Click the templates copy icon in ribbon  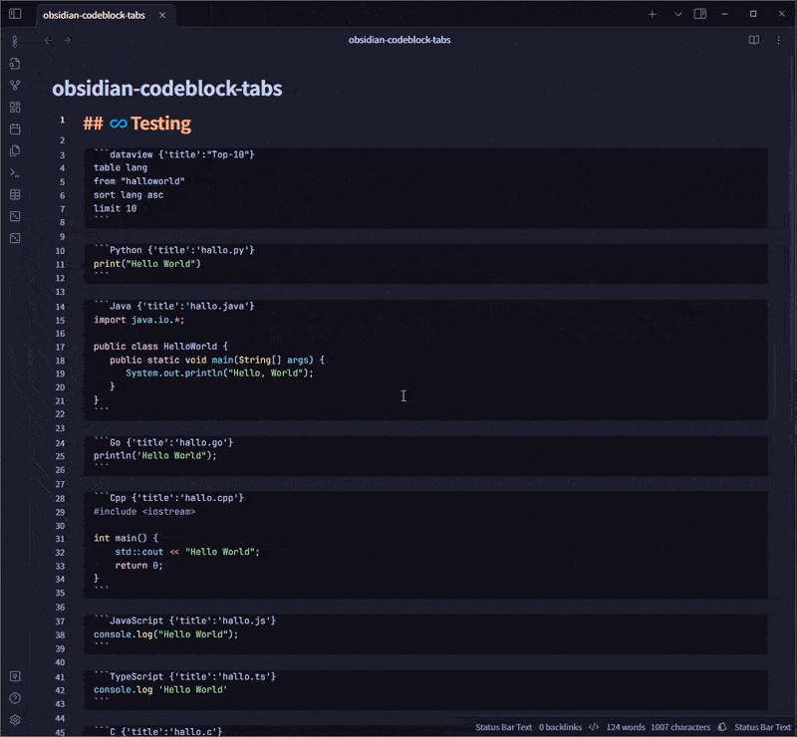tap(15, 150)
